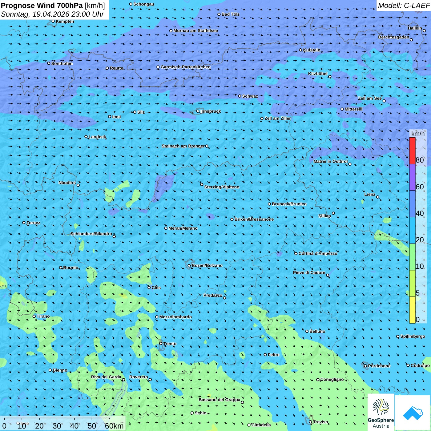Image resolution: width=431 pixels, height=431 pixels.
Task: Click the Meran/Merano label
Action: 183,228
